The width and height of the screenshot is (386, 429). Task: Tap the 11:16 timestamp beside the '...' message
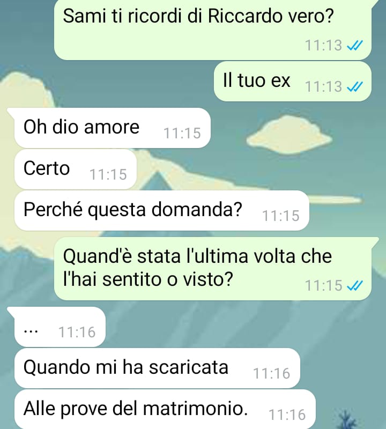coord(77,332)
